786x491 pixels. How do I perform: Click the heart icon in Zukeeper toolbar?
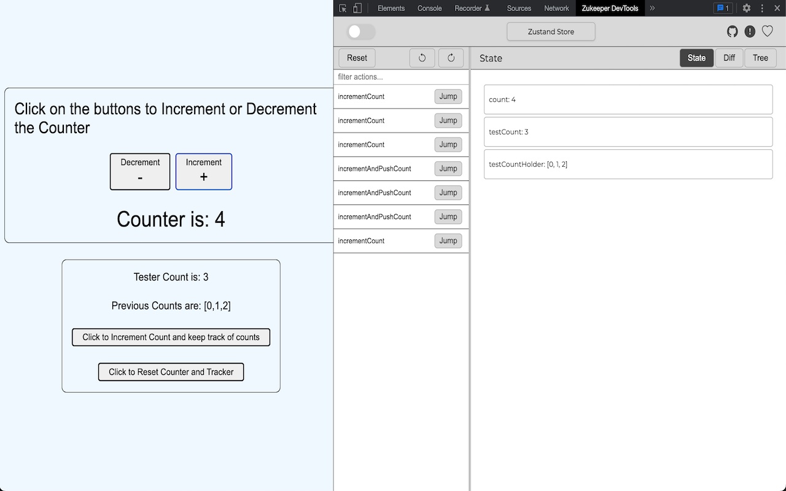coord(767,31)
